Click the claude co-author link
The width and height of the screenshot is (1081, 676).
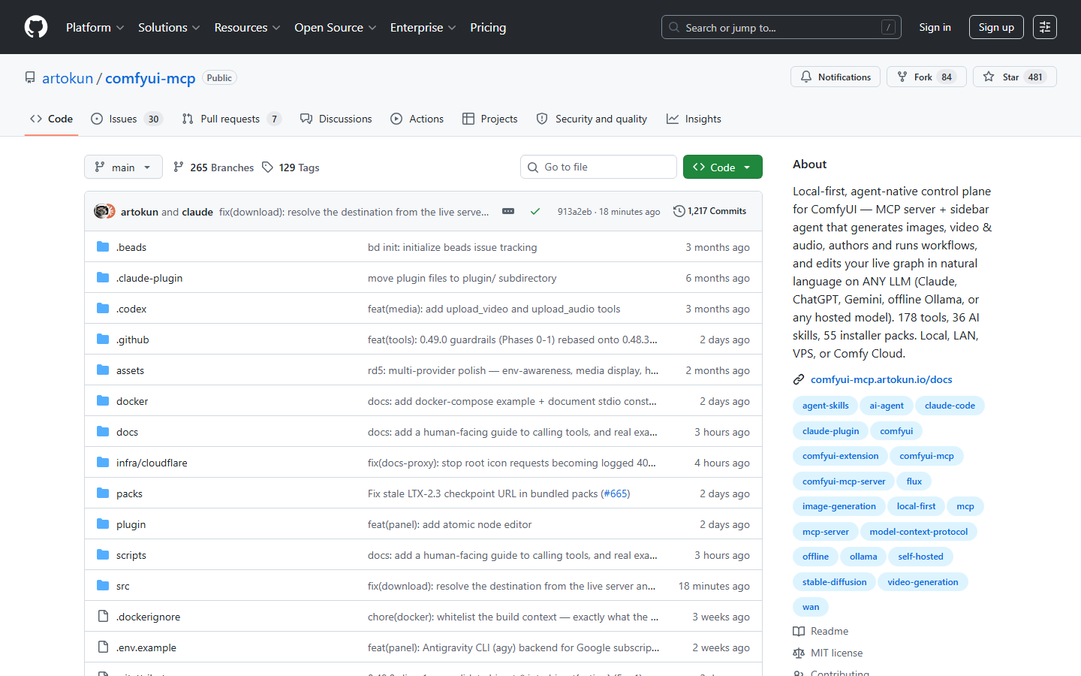pyautogui.click(x=197, y=212)
